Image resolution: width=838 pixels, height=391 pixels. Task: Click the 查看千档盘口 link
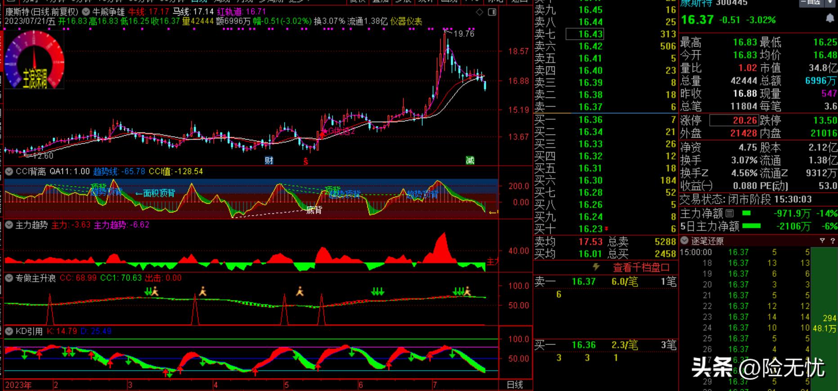(641, 267)
